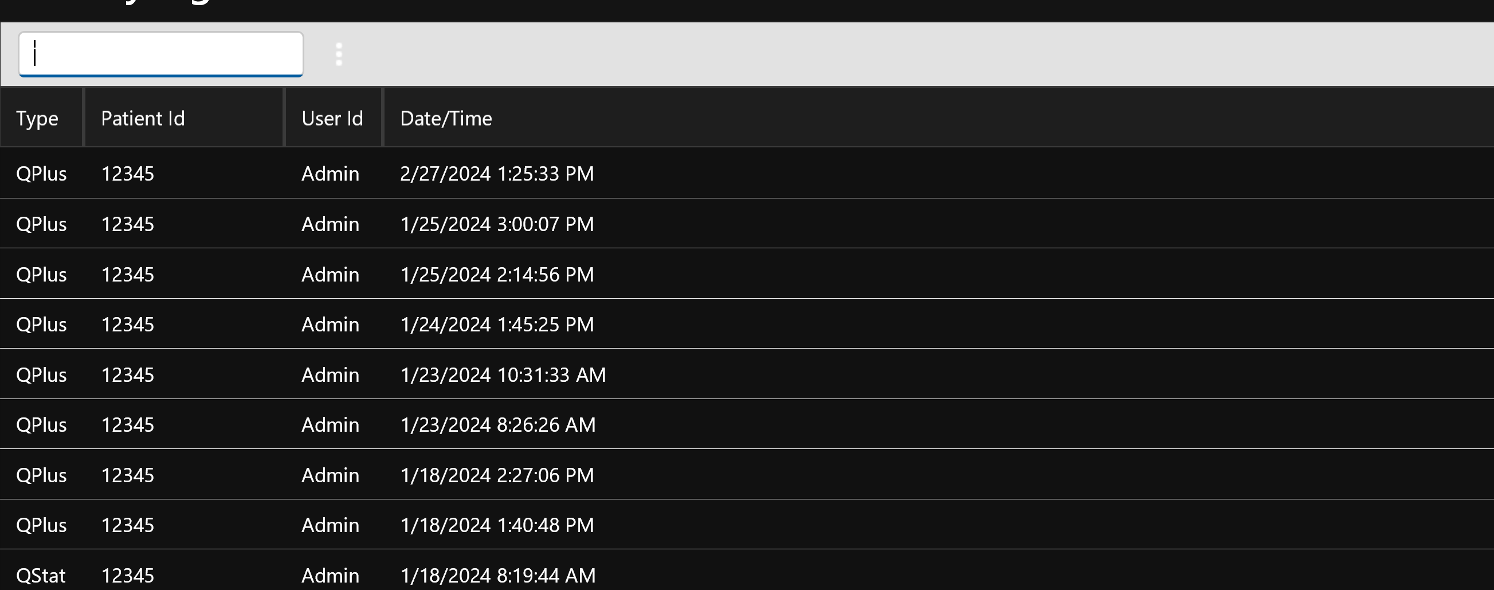Open the 1/23/2024 10:31:33 AM record
The height and width of the screenshot is (590, 1494).
[502, 374]
